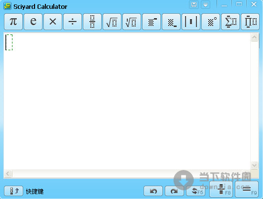Redo the last undone edit
Viewport: 263px width, 199px height.
tap(174, 191)
